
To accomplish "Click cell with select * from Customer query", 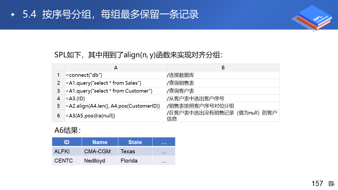I will pyautogui.click(x=116, y=91).
